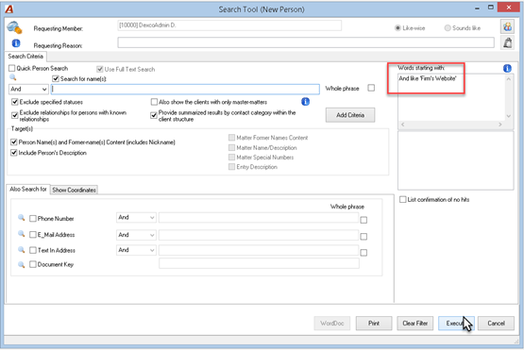Click the Execute button
Image resolution: width=524 pixels, height=350 pixels.
click(456, 323)
